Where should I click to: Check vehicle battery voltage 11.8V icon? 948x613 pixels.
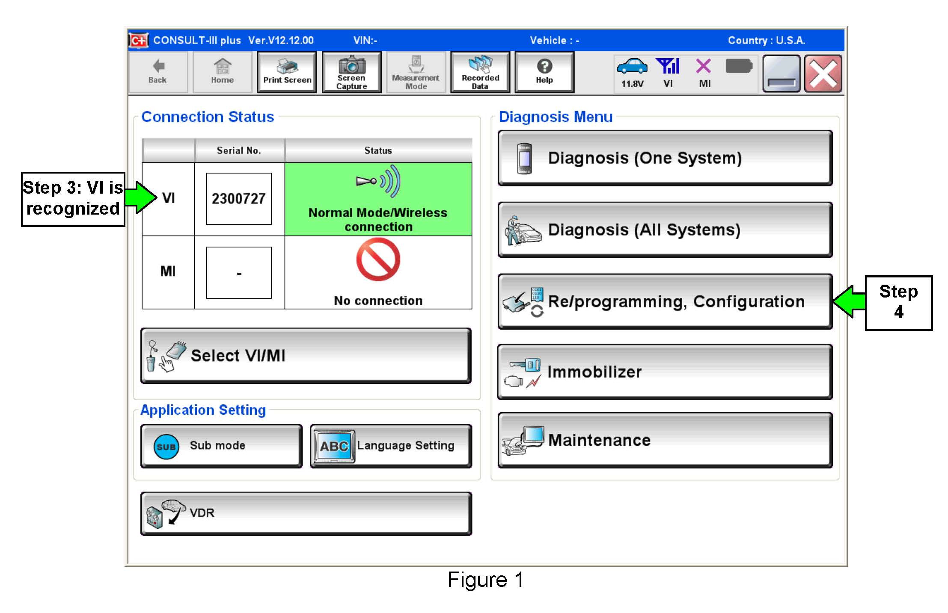coord(632,73)
